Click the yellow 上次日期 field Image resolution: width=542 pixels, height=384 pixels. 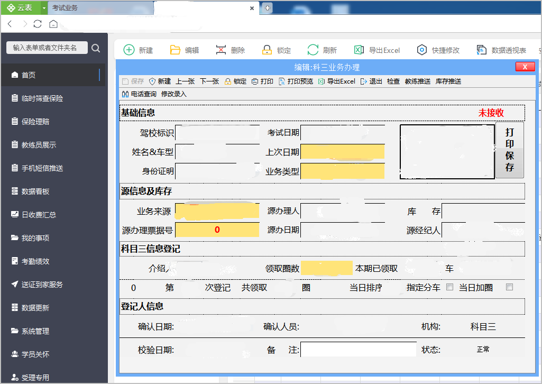point(343,152)
